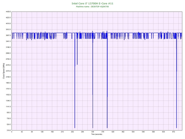
Task: Click the x-axis tick label 672
Action: (x=174, y=132)
